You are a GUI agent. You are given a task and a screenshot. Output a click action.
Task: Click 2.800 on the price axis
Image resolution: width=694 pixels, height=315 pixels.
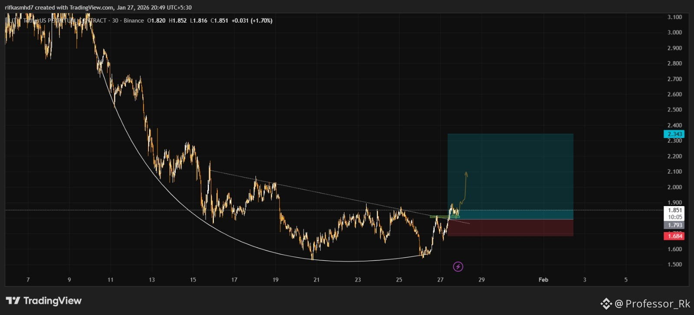(x=674, y=63)
